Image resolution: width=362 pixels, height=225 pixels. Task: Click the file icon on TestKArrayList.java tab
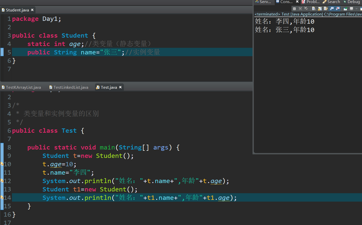[x=3, y=87]
